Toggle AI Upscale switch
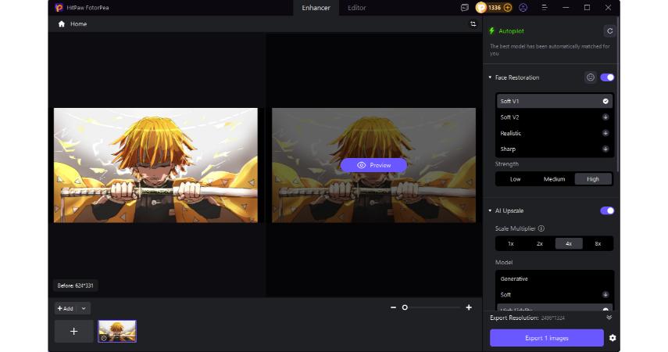The image size is (668, 352). (x=607, y=210)
